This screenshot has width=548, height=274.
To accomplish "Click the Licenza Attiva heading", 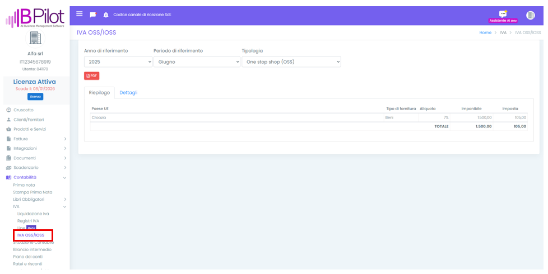I will 34,82.
